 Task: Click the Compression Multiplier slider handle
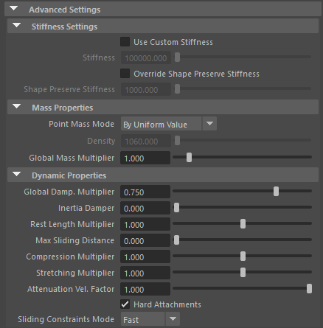[243, 257]
